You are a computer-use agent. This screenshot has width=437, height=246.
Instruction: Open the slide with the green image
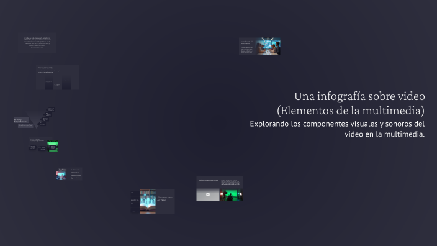pyautogui.click(x=44, y=145)
